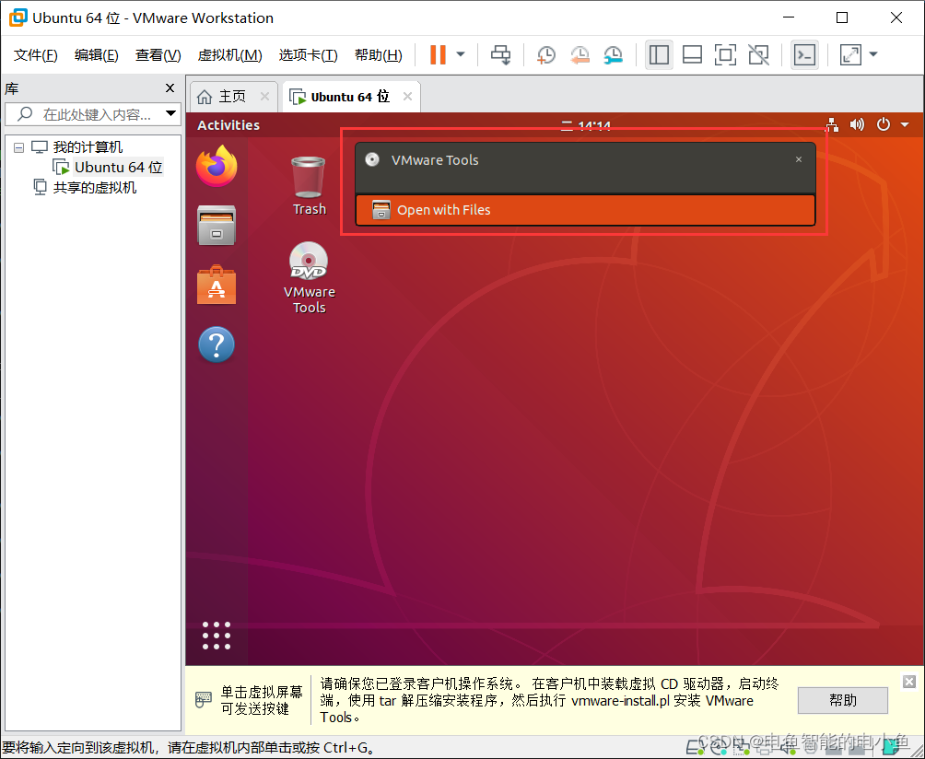Image resolution: width=925 pixels, height=759 pixels.
Task: Open the snapshot manager wrench-clock icon
Action: (x=614, y=55)
